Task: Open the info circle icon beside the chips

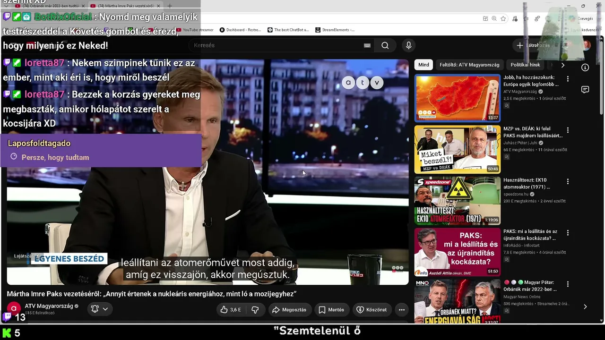Action: [585, 68]
